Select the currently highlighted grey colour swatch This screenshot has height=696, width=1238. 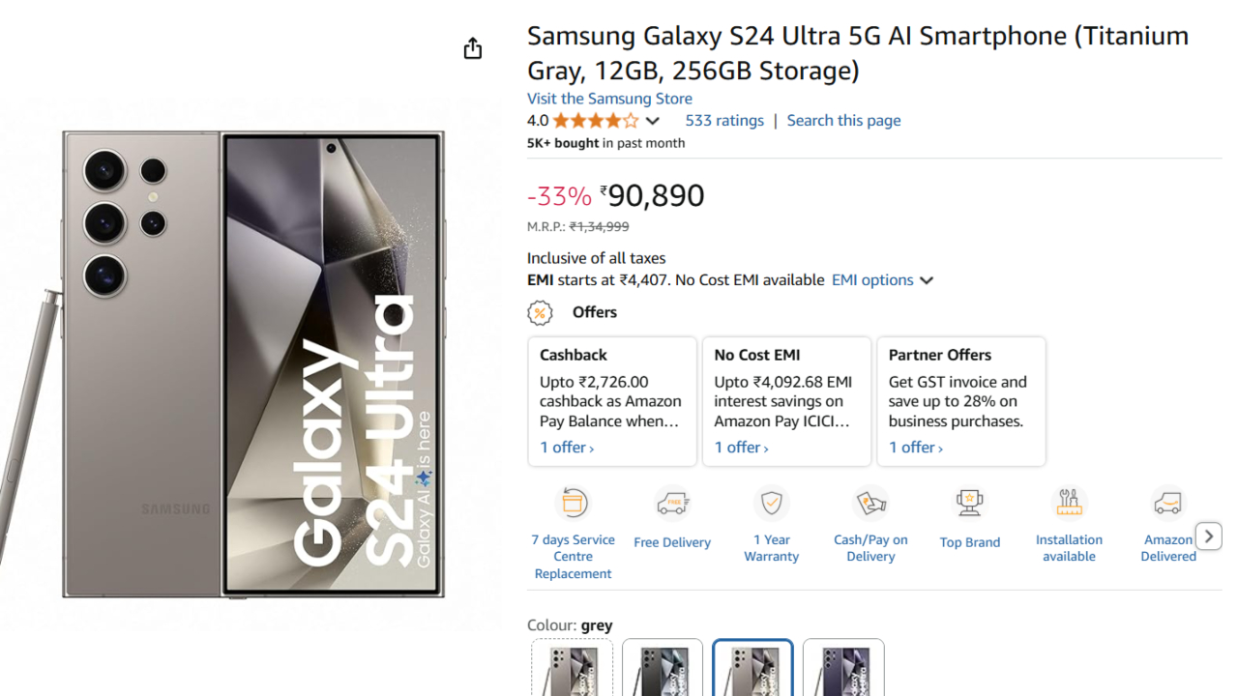point(752,669)
